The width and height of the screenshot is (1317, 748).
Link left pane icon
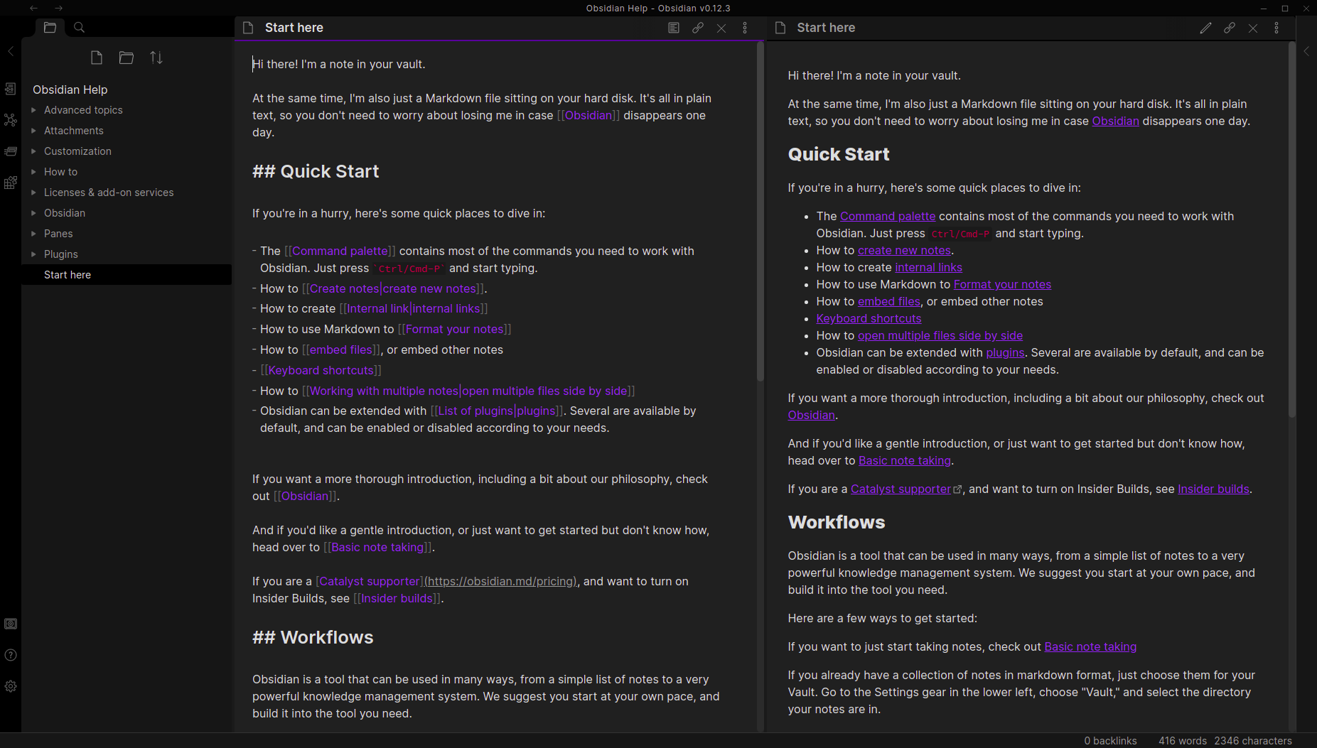pyautogui.click(x=698, y=28)
